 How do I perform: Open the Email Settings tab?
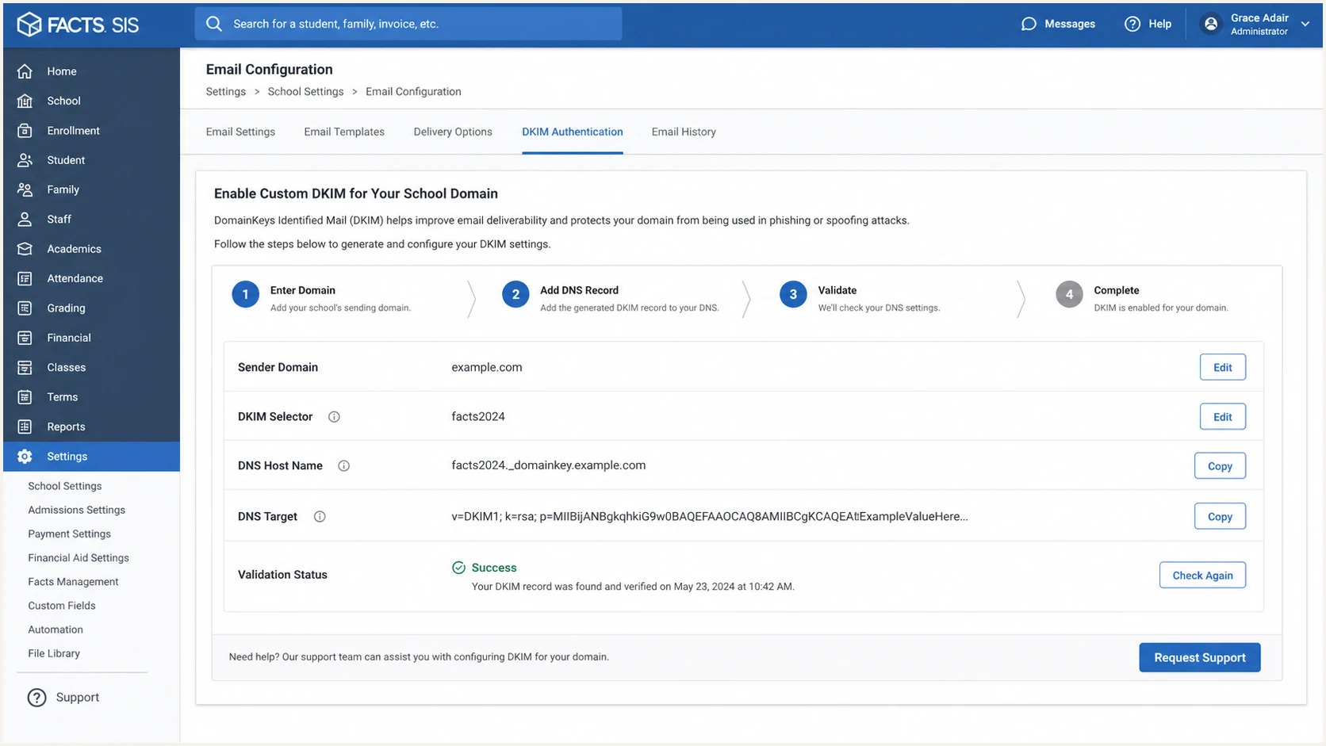[x=240, y=132]
